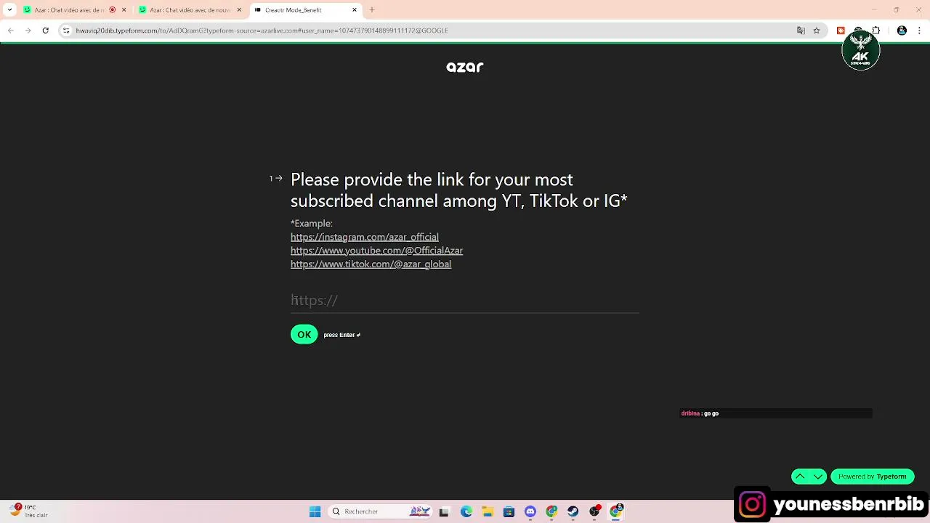Click the active Chrome icon in taskbar
The image size is (930, 523).
616,511
